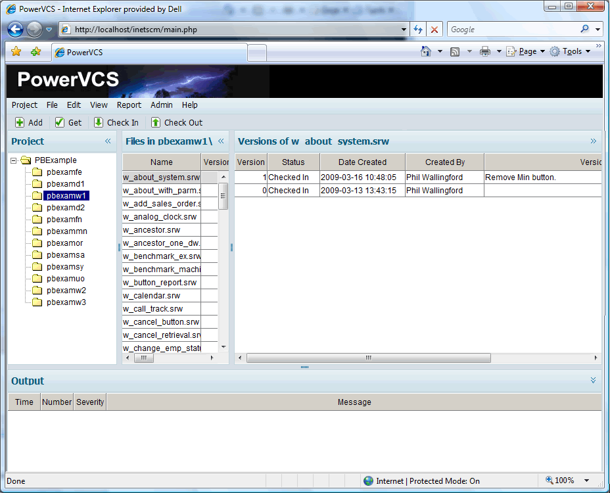The width and height of the screenshot is (610, 493).
Task: Click the Versions grid horizontal scrollbar thumb
Action: click(368, 358)
